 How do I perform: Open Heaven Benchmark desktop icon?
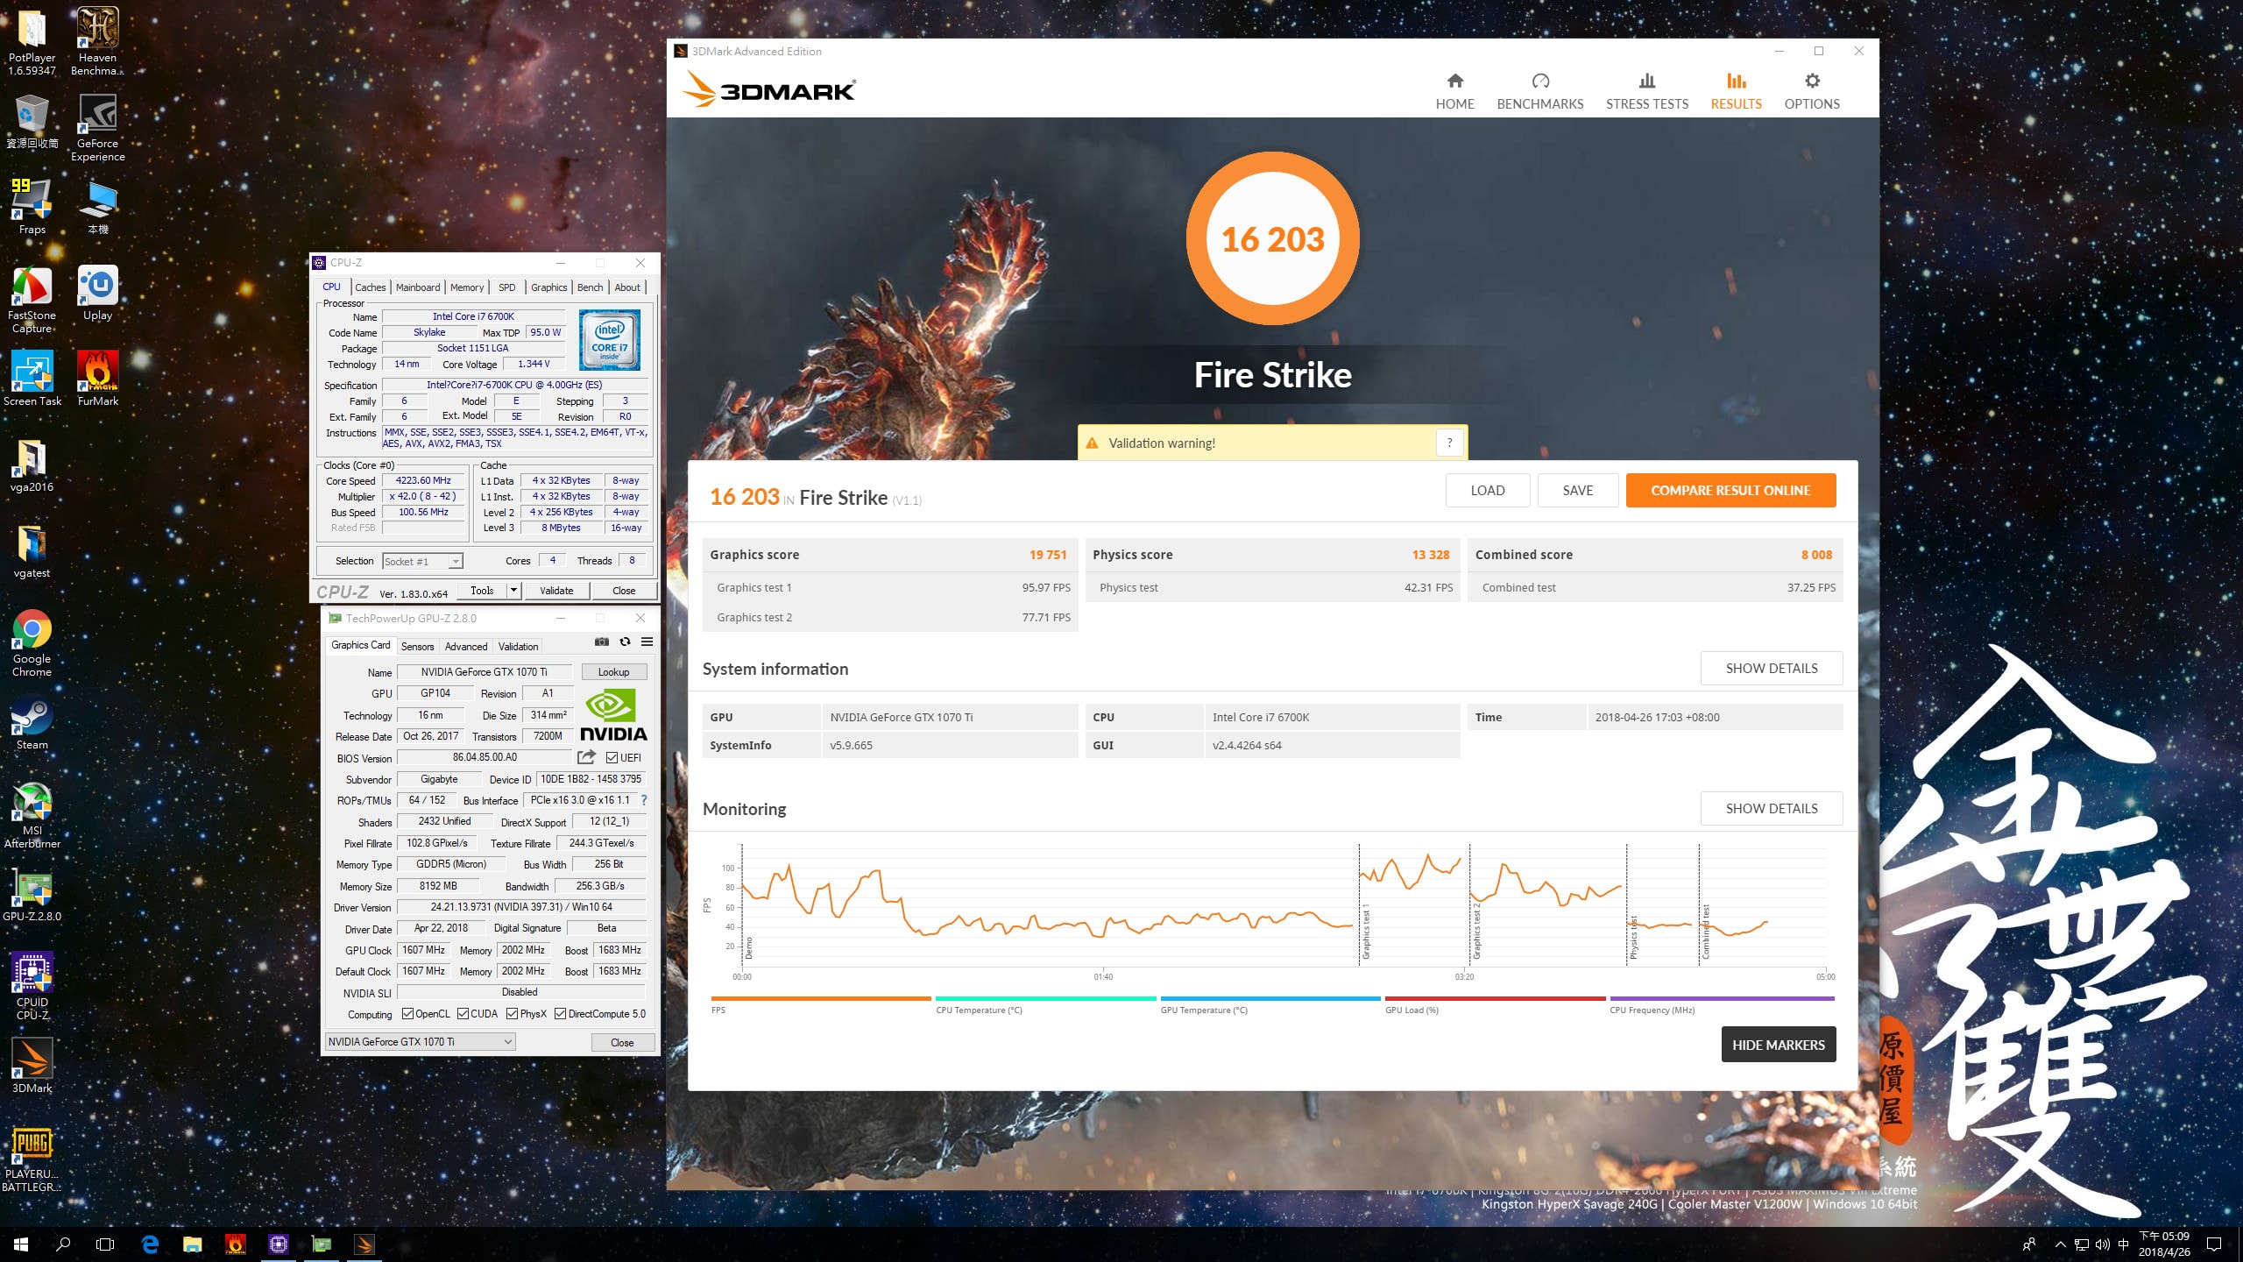coord(97,41)
